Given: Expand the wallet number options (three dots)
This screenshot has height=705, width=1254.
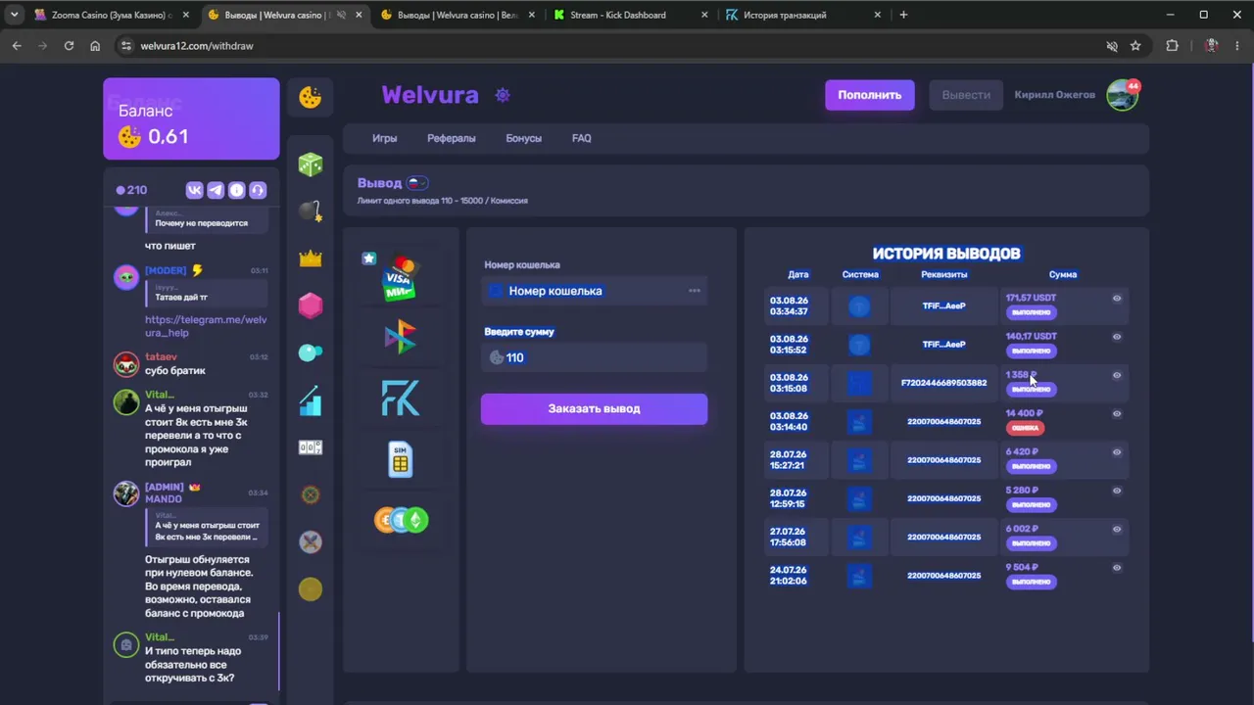Looking at the screenshot, I should pyautogui.click(x=695, y=291).
